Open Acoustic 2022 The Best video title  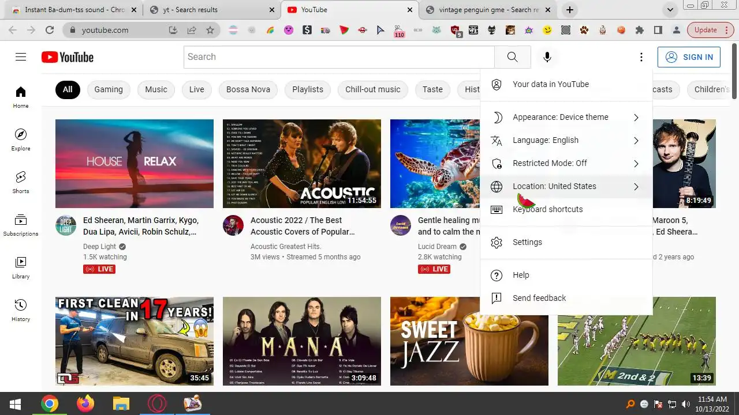(303, 226)
